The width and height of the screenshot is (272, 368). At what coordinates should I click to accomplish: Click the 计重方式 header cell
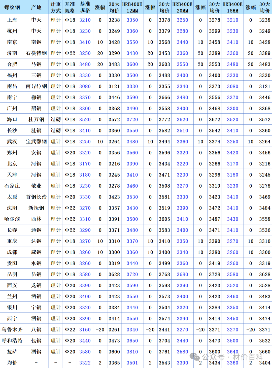pyautogui.click(x=56, y=7)
